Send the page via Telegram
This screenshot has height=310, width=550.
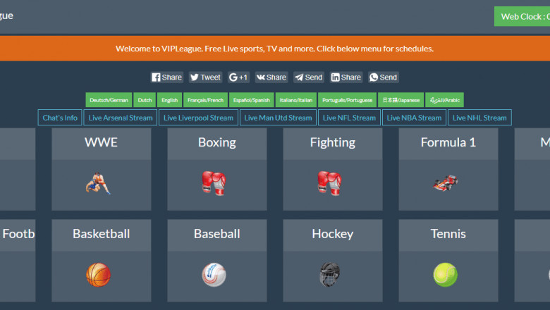pos(309,77)
